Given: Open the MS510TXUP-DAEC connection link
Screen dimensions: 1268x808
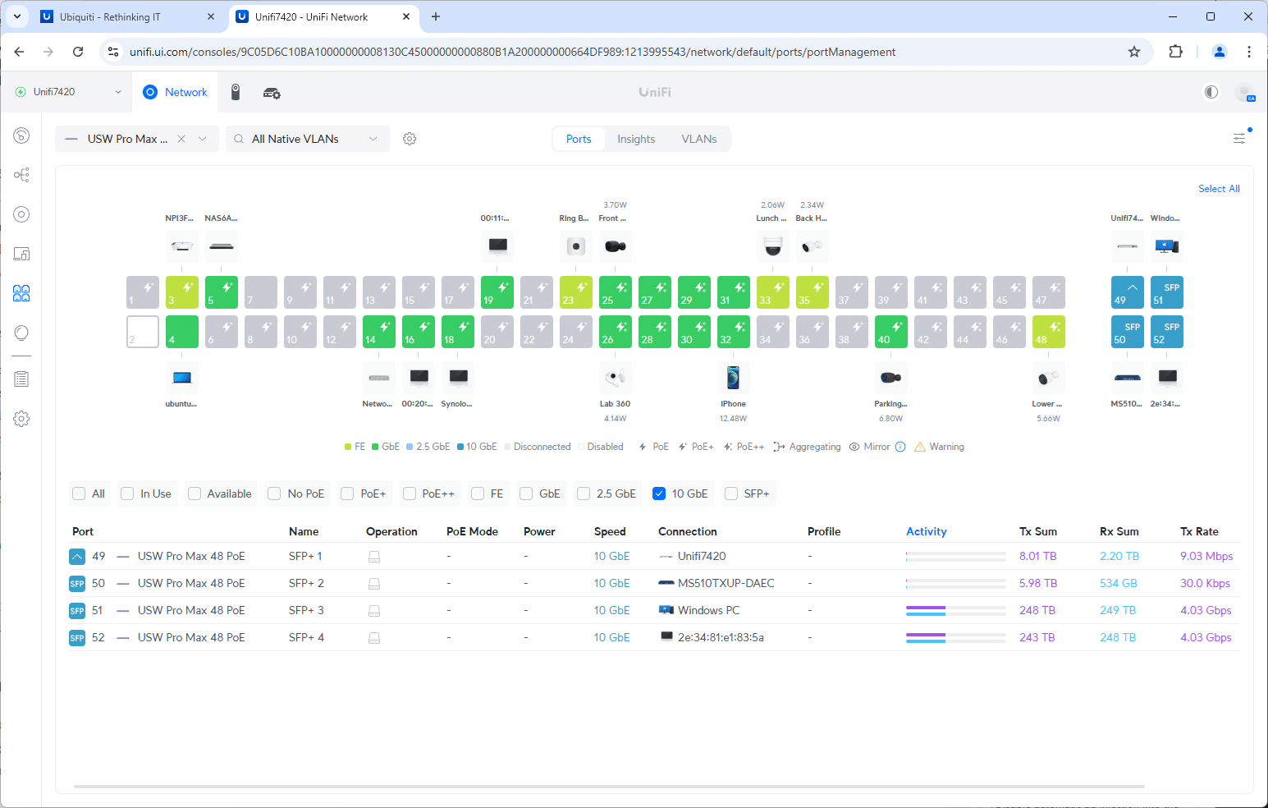Looking at the screenshot, I should coord(726,583).
